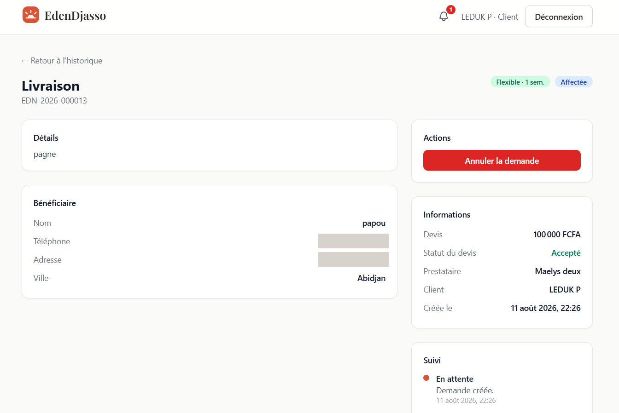Click the Affectée status badge
Screen dimensions: 619x413
[573, 82]
